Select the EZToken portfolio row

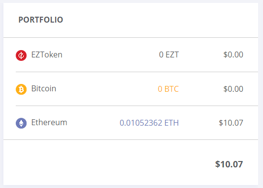point(131,55)
